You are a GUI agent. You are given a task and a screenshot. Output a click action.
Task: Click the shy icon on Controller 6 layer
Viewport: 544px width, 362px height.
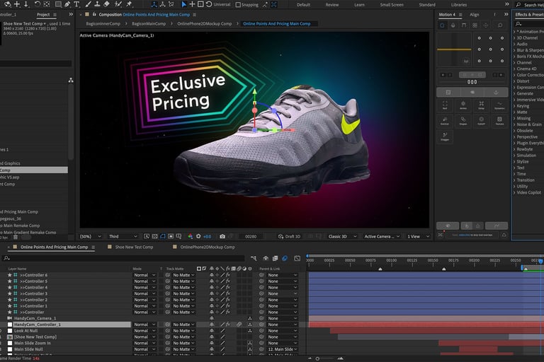(x=212, y=275)
